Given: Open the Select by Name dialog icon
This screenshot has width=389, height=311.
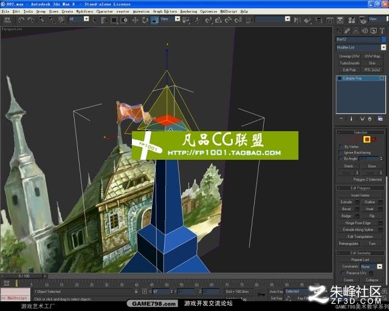Looking at the screenshot, I should [104, 20].
